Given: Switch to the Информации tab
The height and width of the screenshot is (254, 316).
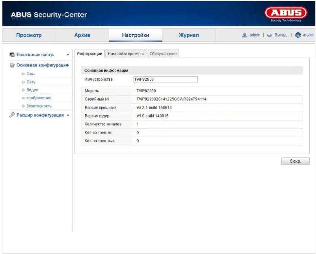Looking at the screenshot, I should 89,54.
